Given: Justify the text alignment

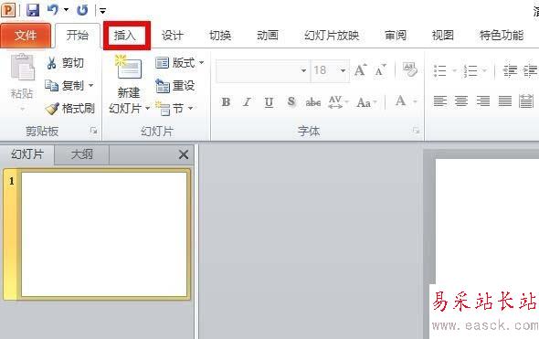Looking at the screenshot, I should pos(504,101).
